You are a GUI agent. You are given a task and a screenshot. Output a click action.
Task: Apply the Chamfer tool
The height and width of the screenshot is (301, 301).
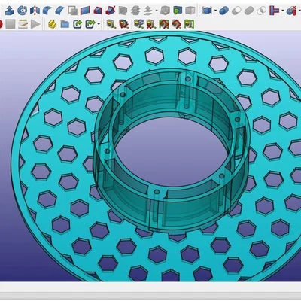pyautogui.click(x=60, y=11)
